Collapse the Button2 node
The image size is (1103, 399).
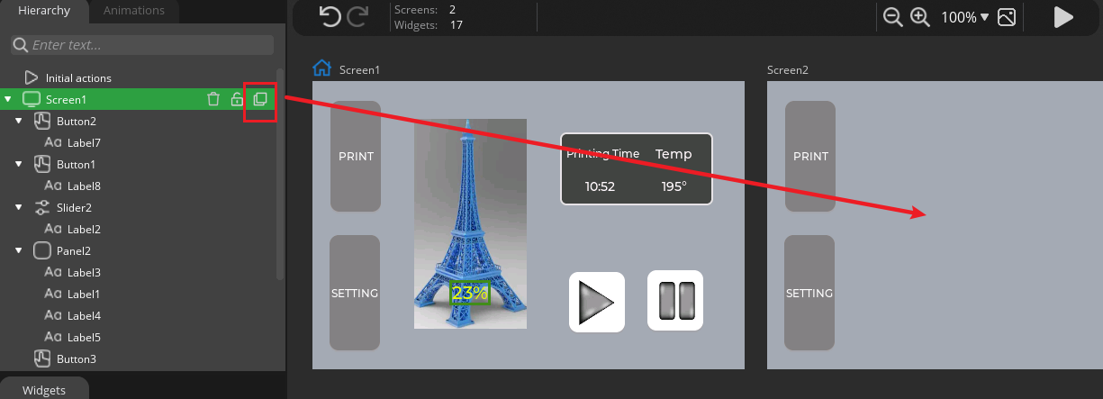[19, 121]
